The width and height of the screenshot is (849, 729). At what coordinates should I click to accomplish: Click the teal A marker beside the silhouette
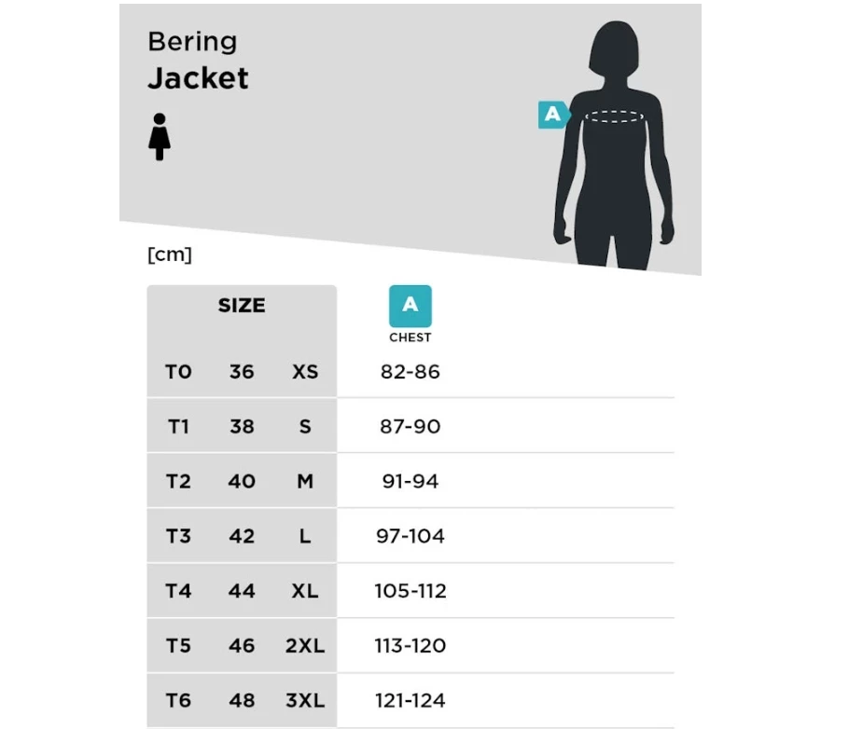[554, 115]
